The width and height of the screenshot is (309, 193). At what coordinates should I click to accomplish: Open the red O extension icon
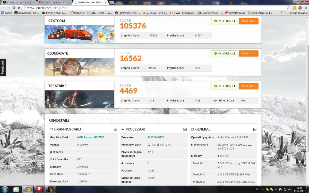[x=300, y=8]
